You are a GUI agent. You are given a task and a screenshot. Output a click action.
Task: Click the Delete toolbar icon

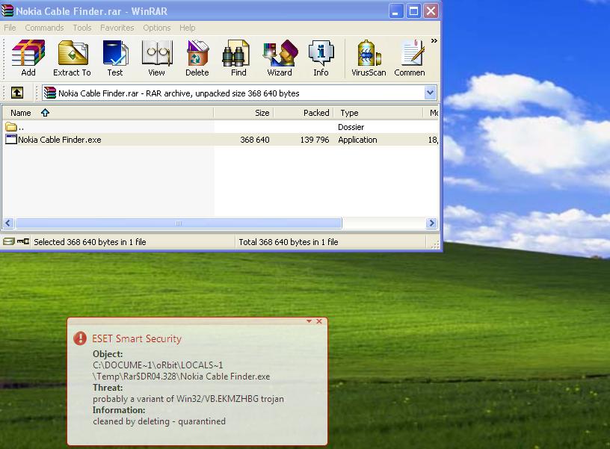click(x=197, y=58)
